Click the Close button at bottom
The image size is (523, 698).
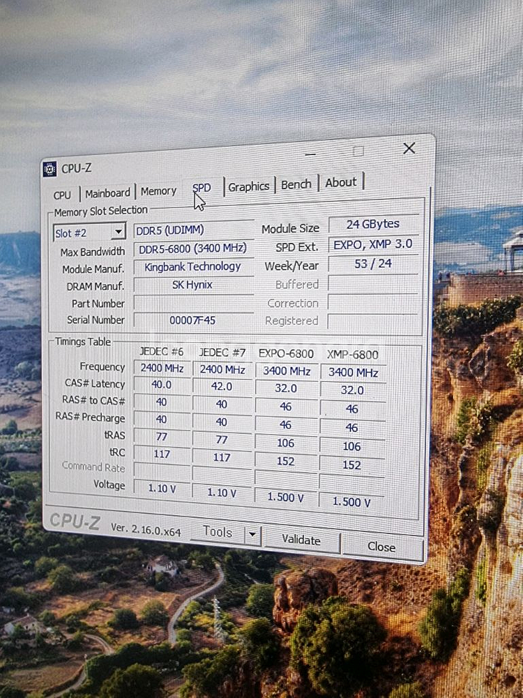click(x=381, y=547)
